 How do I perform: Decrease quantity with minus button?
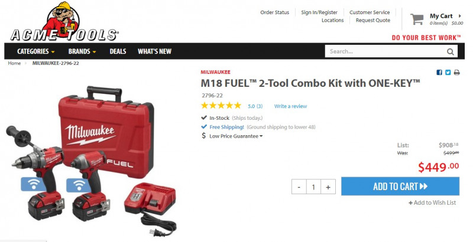299,187
